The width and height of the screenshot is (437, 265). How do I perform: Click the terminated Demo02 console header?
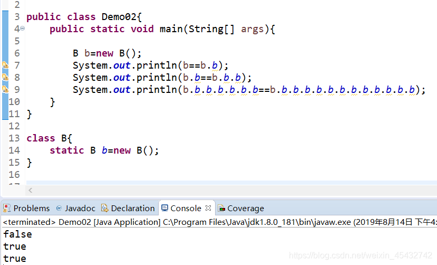coord(220,222)
